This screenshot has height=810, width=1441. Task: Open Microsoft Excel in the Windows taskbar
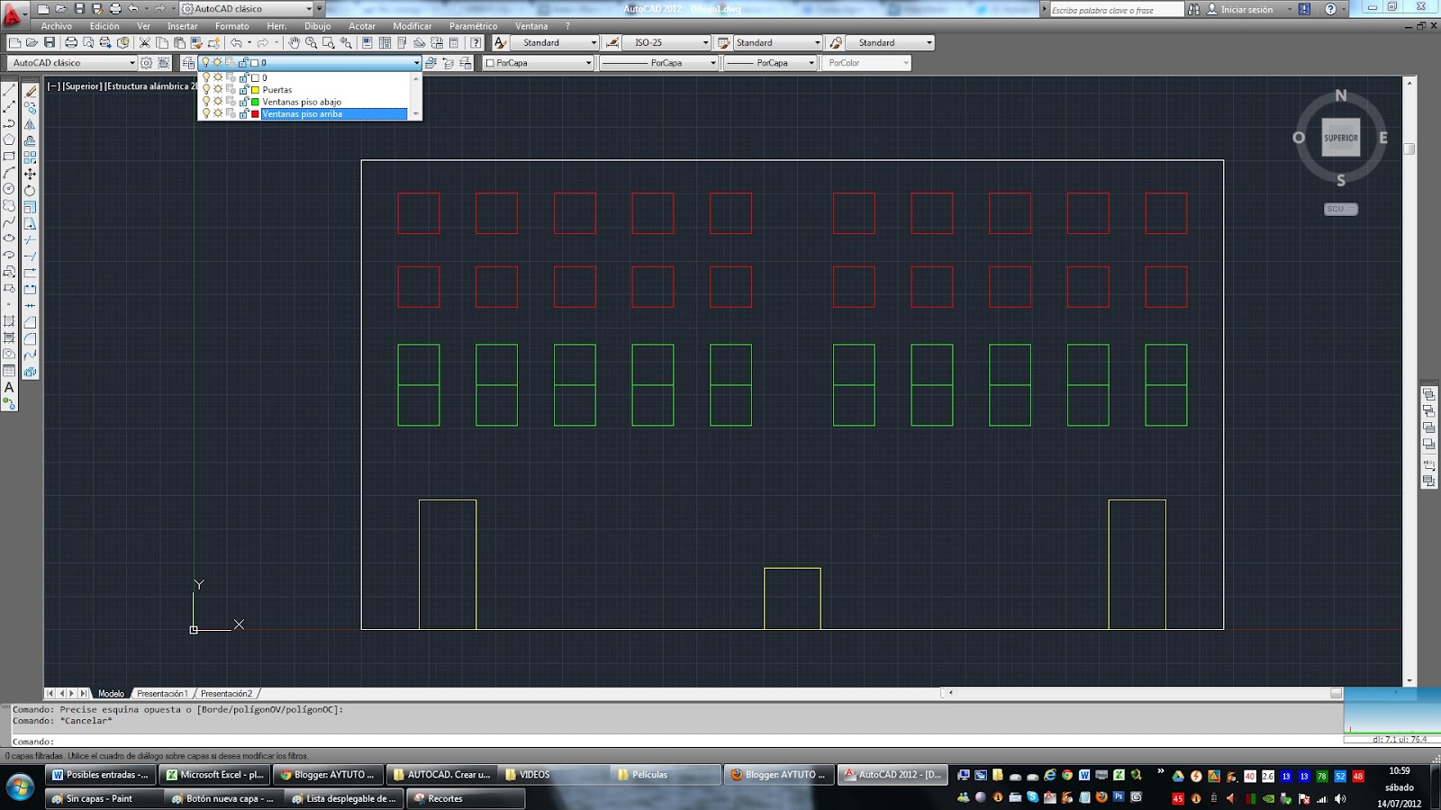214,775
